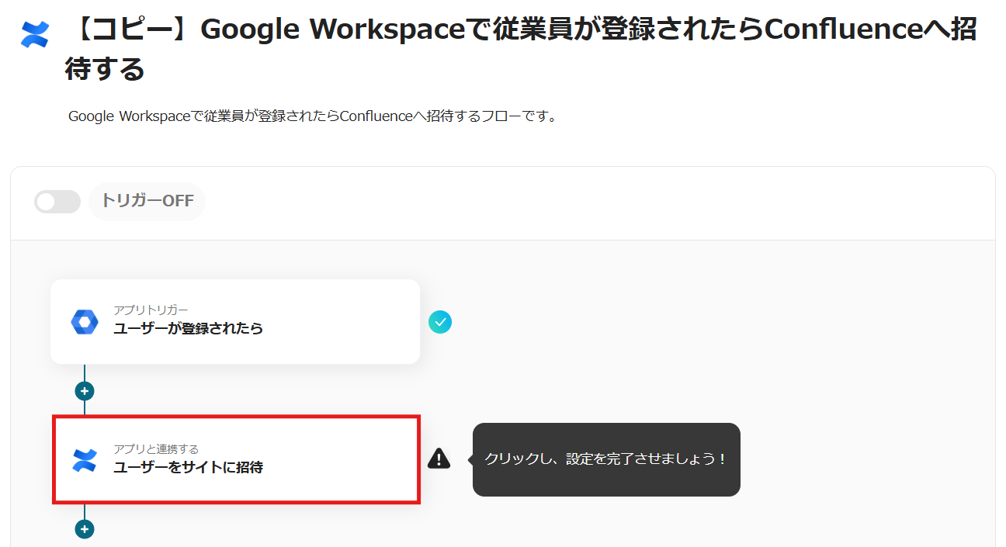This screenshot has width=1006, height=547.
Task: Click the Google Workspace icon in trigger card
Action: point(85,322)
